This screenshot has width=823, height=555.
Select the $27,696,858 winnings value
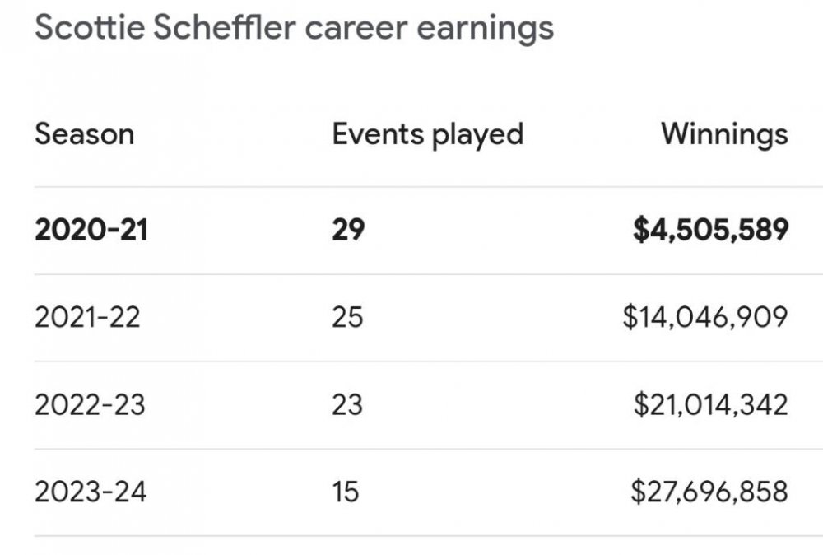click(x=709, y=492)
